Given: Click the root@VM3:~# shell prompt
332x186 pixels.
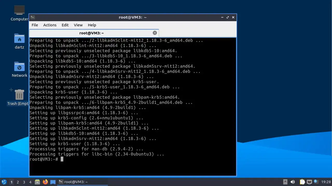Looking at the screenshot, I should [44, 159].
